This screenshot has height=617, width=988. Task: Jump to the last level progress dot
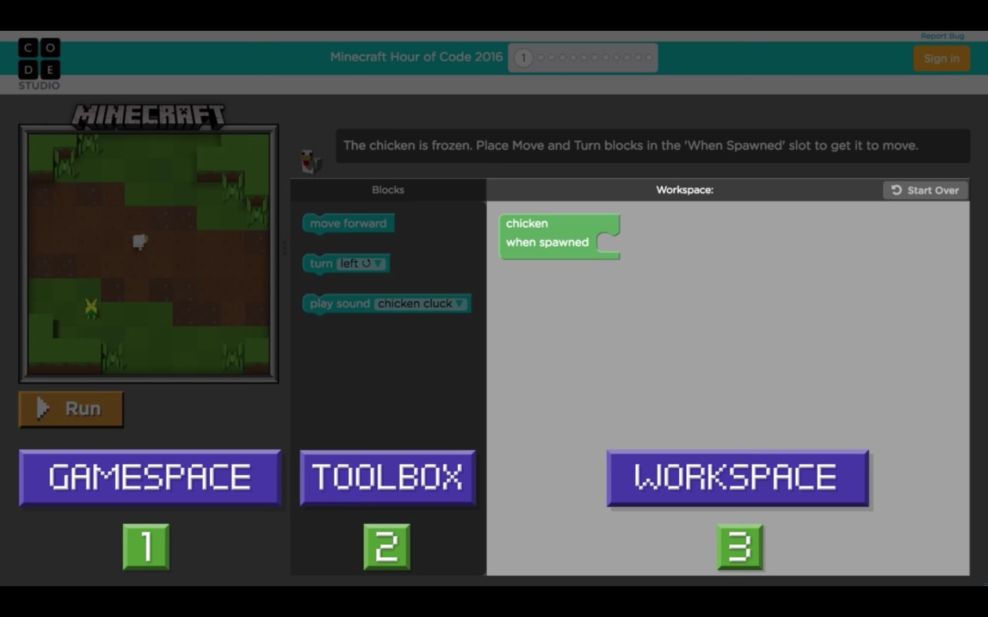click(648, 58)
